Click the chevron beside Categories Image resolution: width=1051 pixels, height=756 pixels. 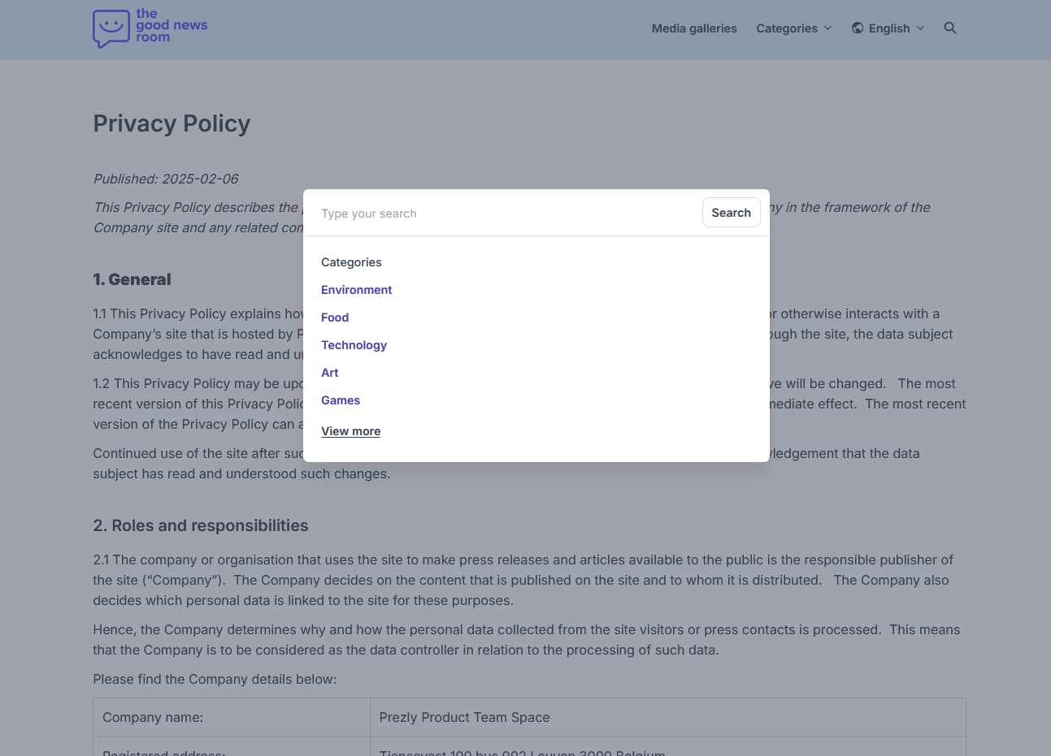click(827, 28)
